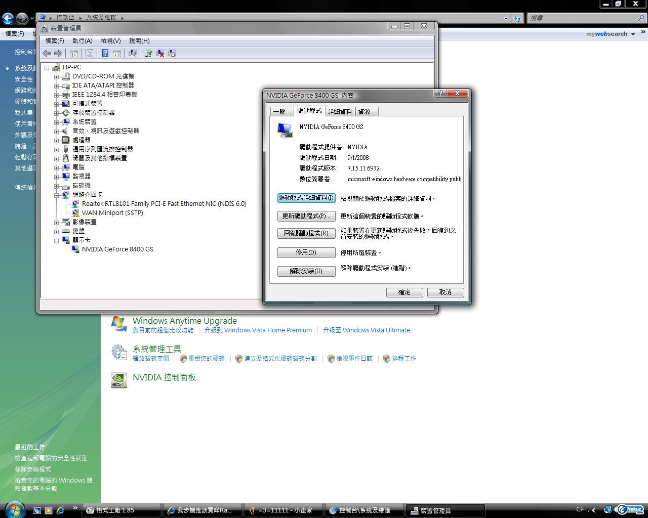Click the update driver software toolbar icon
Screen dimensions: 648x518
tap(148, 53)
